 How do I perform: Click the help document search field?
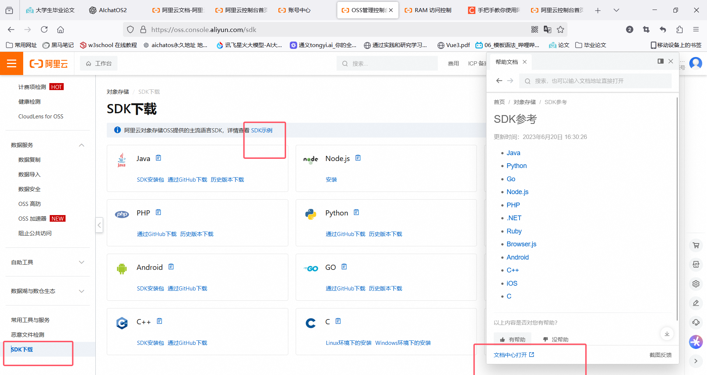point(595,81)
